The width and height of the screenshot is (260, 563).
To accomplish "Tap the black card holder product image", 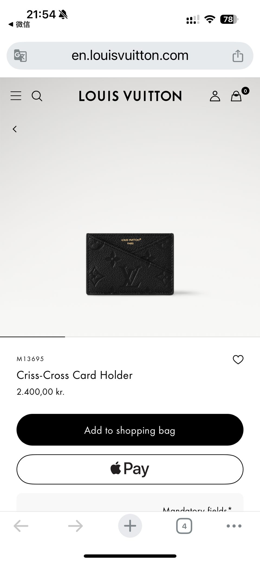I will [x=130, y=264].
